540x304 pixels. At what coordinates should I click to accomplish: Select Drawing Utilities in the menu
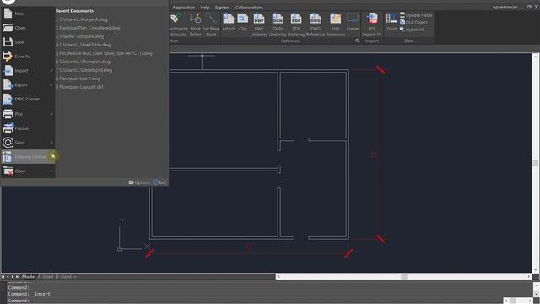pyautogui.click(x=28, y=157)
